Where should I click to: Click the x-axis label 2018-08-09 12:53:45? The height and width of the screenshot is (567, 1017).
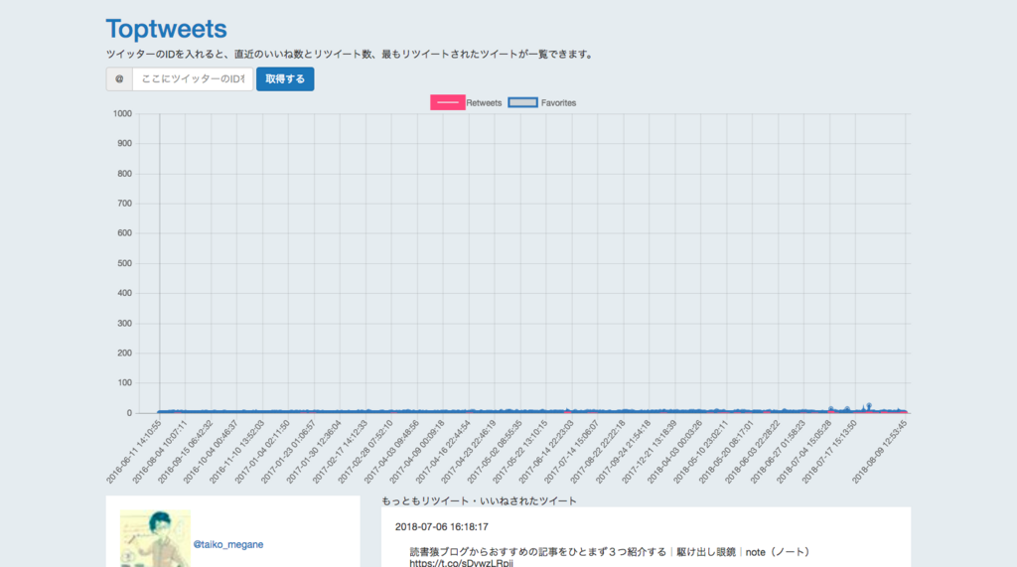880,452
